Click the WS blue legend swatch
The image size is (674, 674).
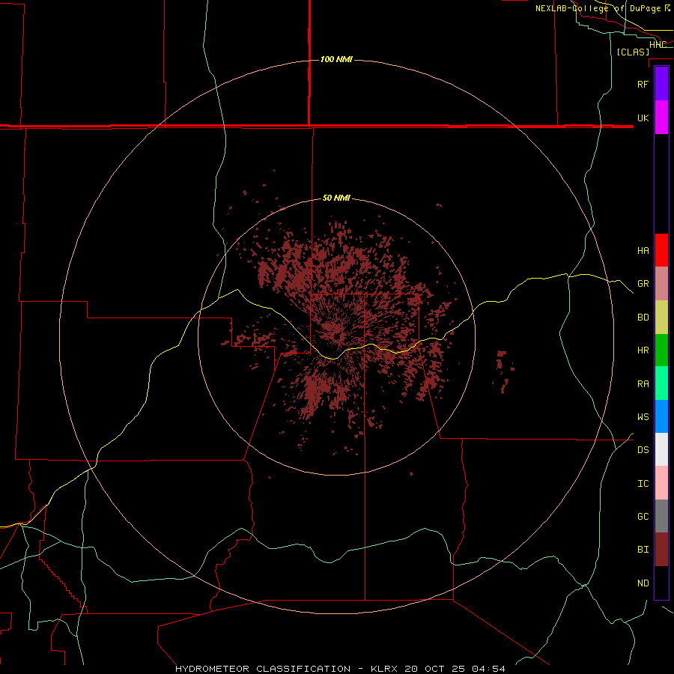661,416
